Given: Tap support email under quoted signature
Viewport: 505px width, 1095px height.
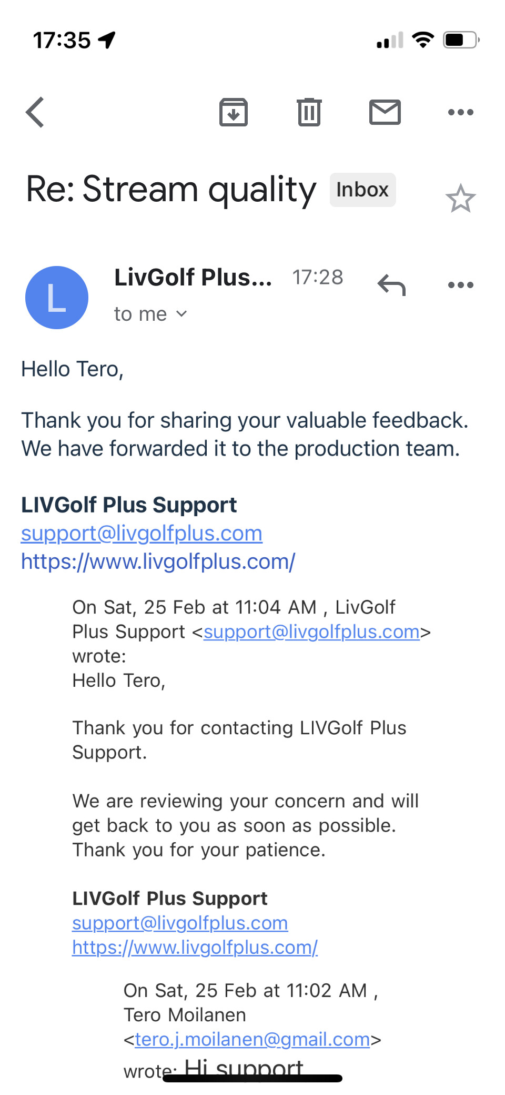Looking at the screenshot, I should pyautogui.click(x=180, y=923).
